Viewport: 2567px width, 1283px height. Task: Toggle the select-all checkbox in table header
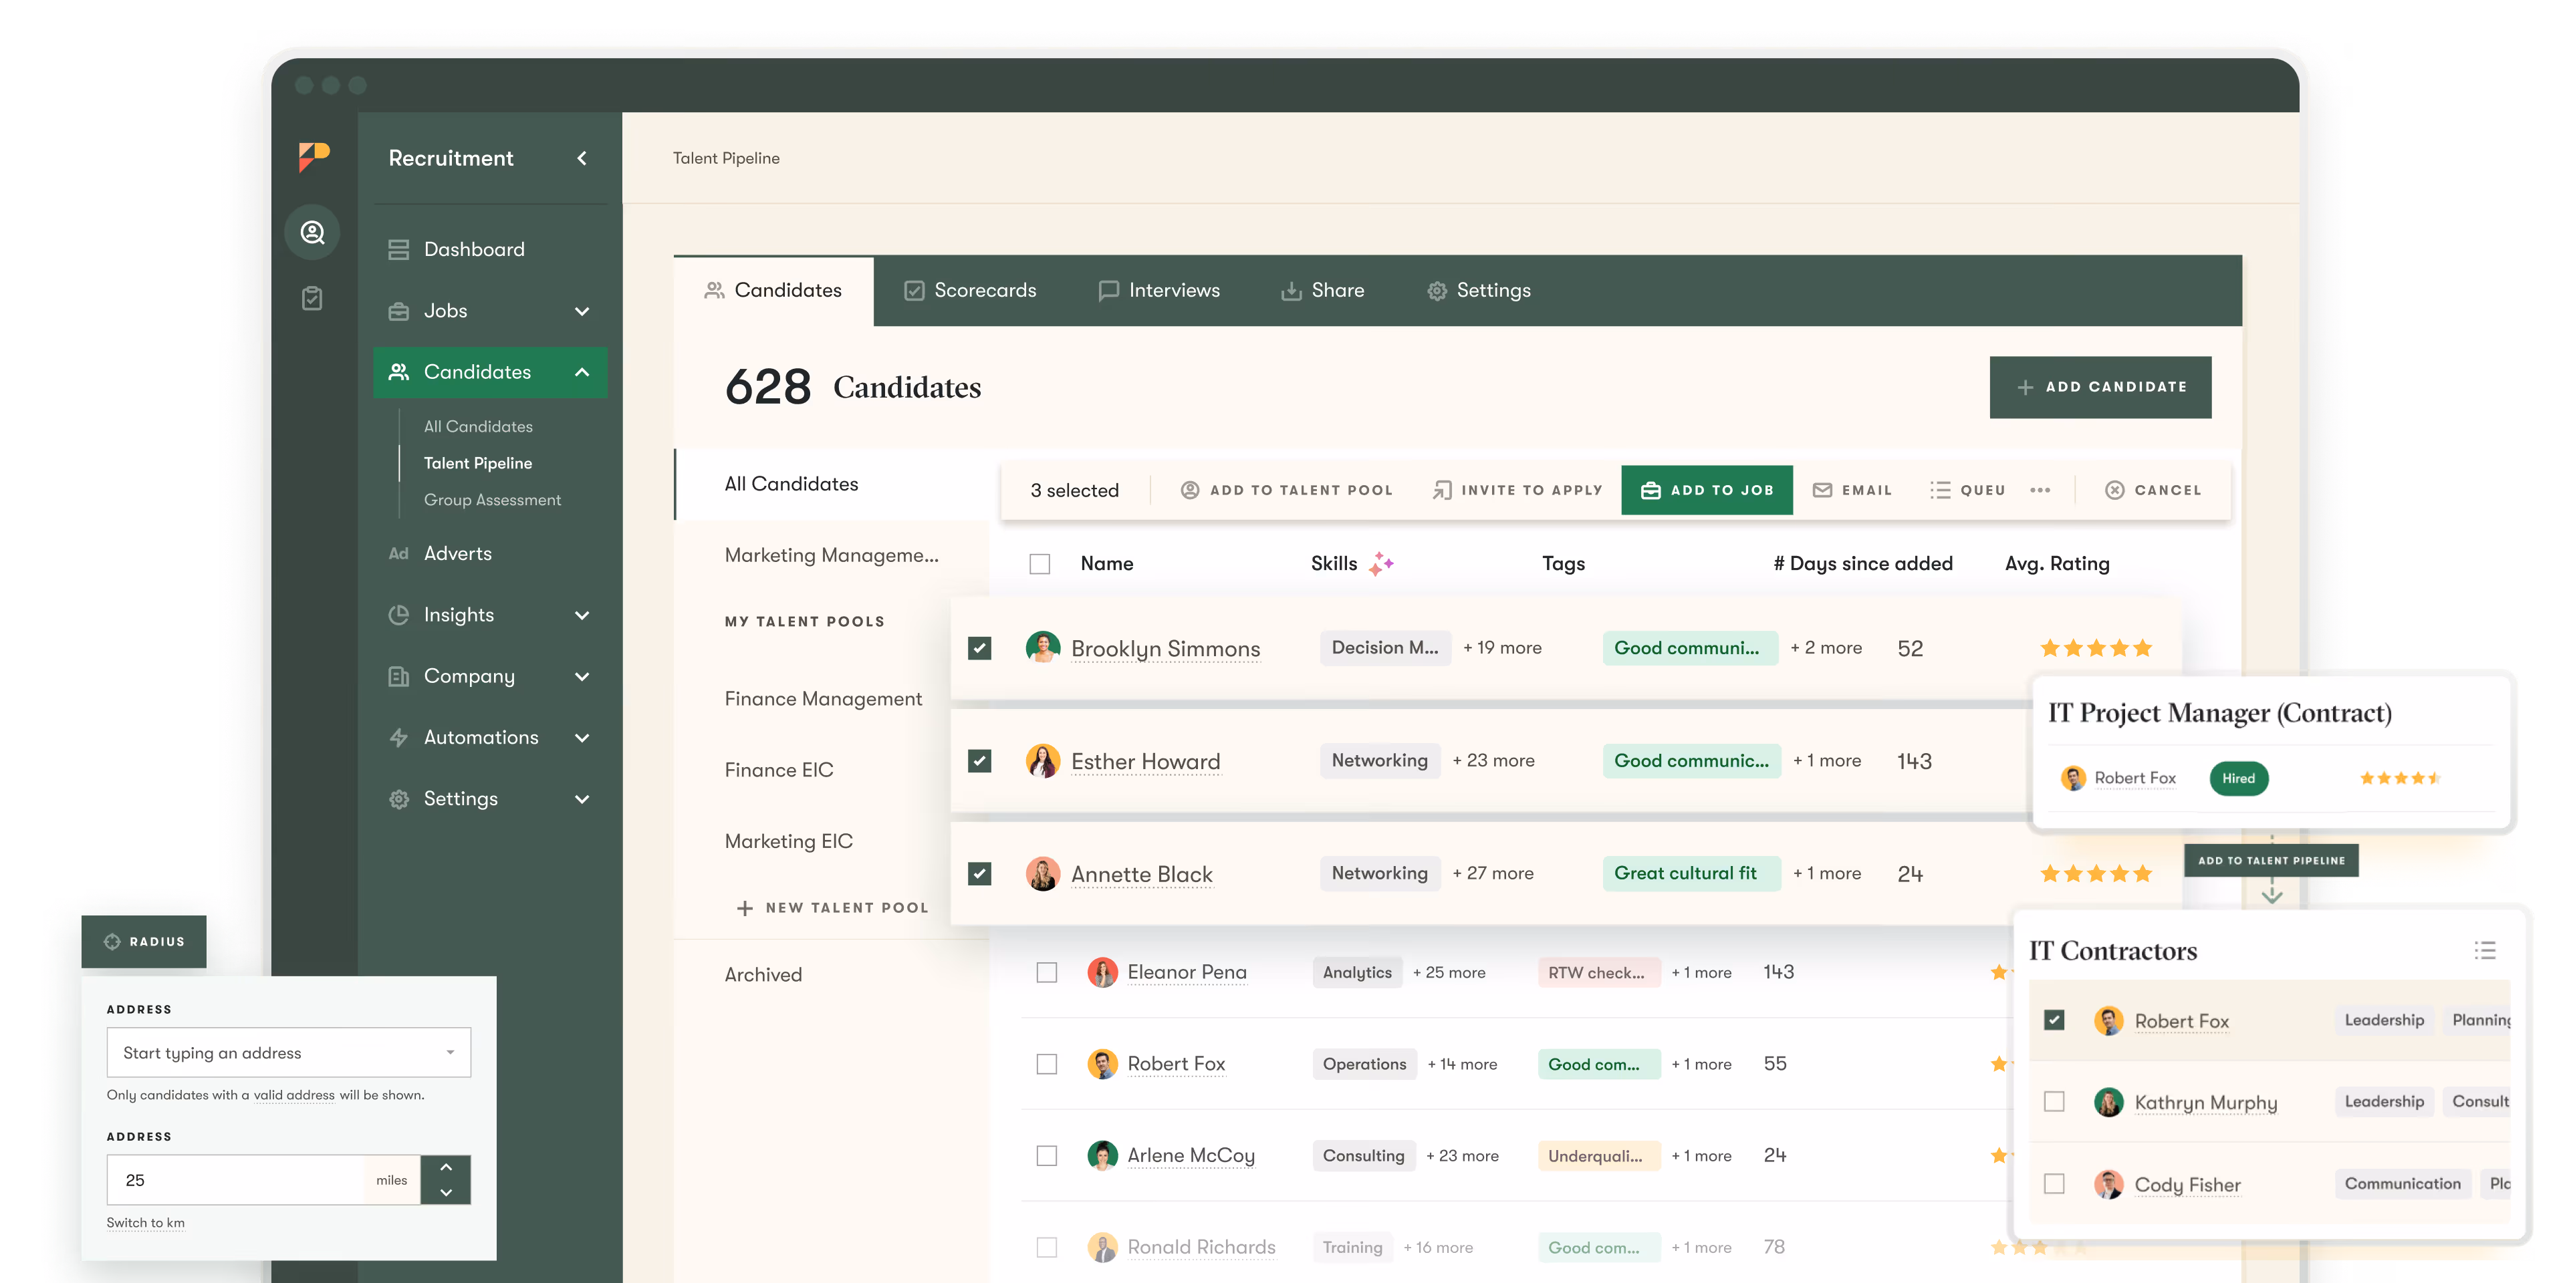tap(1040, 565)
